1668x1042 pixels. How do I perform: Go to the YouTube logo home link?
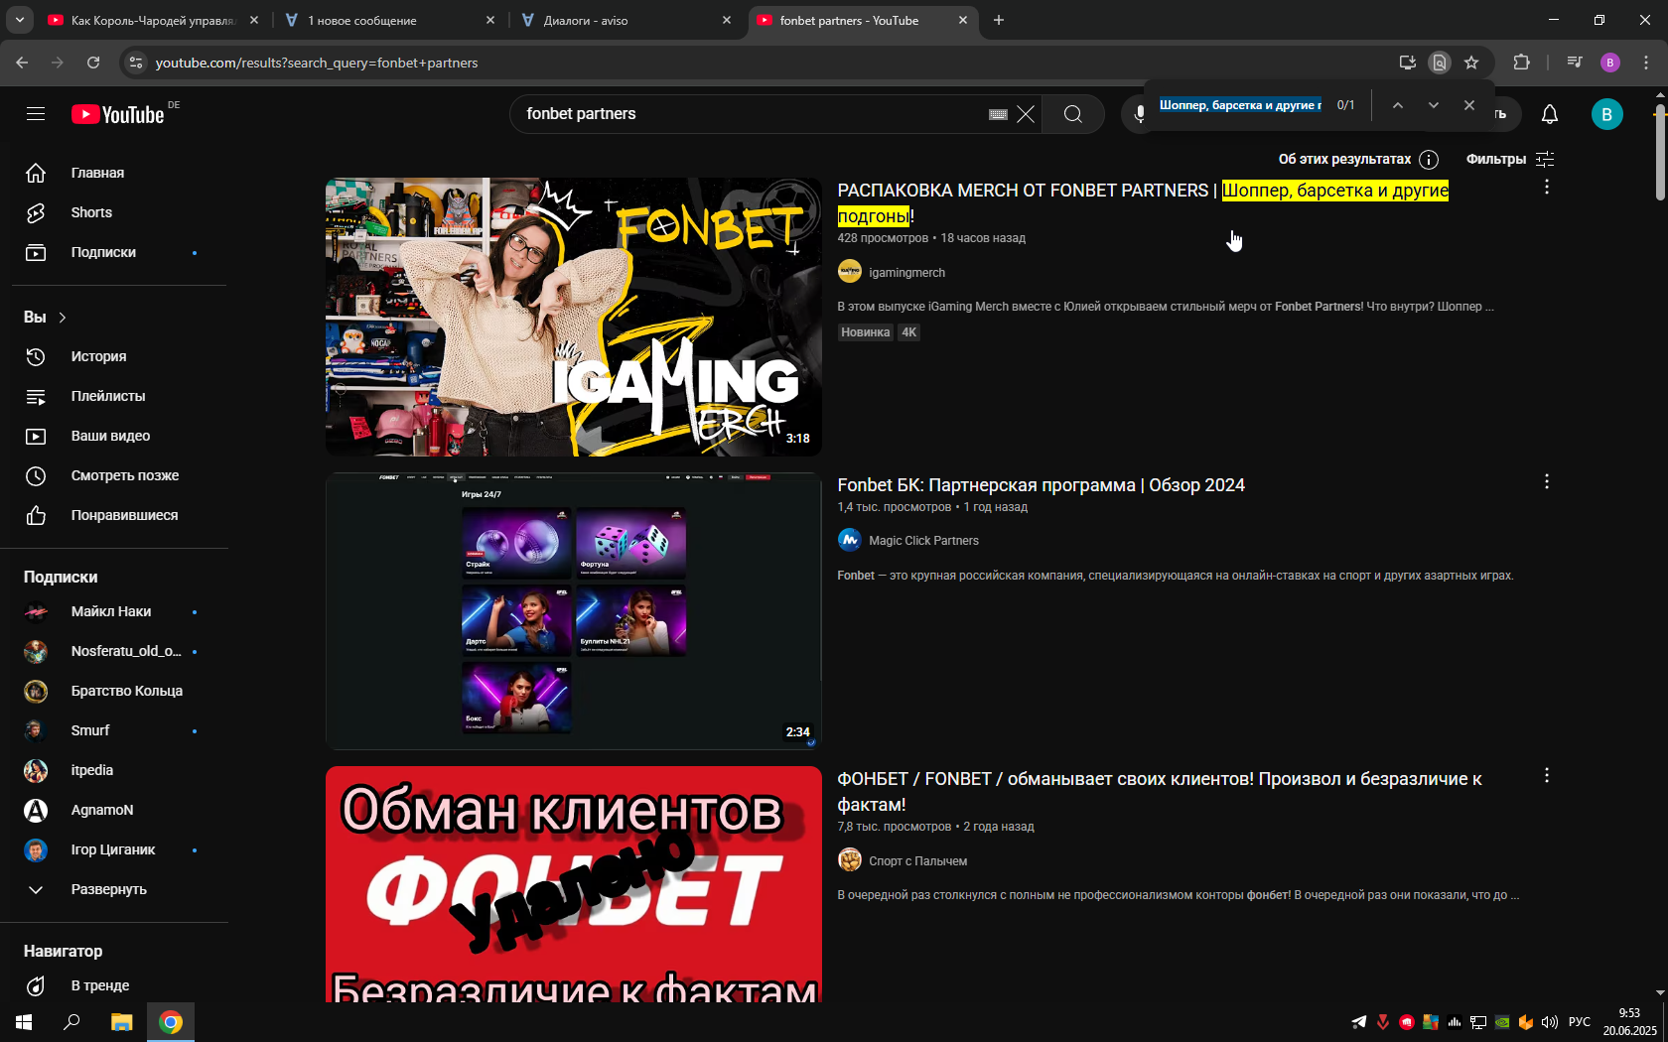point(117,114)
